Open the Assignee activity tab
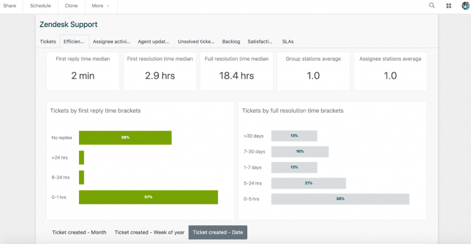This screenshot has height=244, width=471. click(x=111, y=41)
